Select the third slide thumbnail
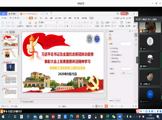162x120 pixels. 11,67
